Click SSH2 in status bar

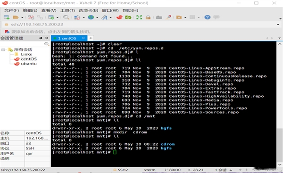tap(123, 170)
